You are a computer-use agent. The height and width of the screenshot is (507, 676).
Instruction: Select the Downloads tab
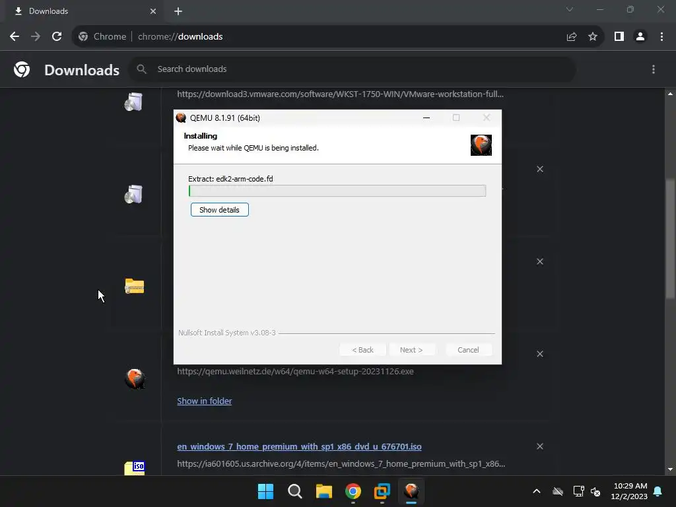coord(84,11)
